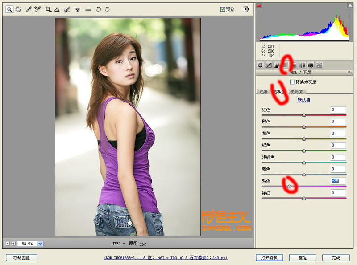Toggle shadow clipping warning in histogram
This screenshot has width=357, height=265.
[x=259, y=6]
